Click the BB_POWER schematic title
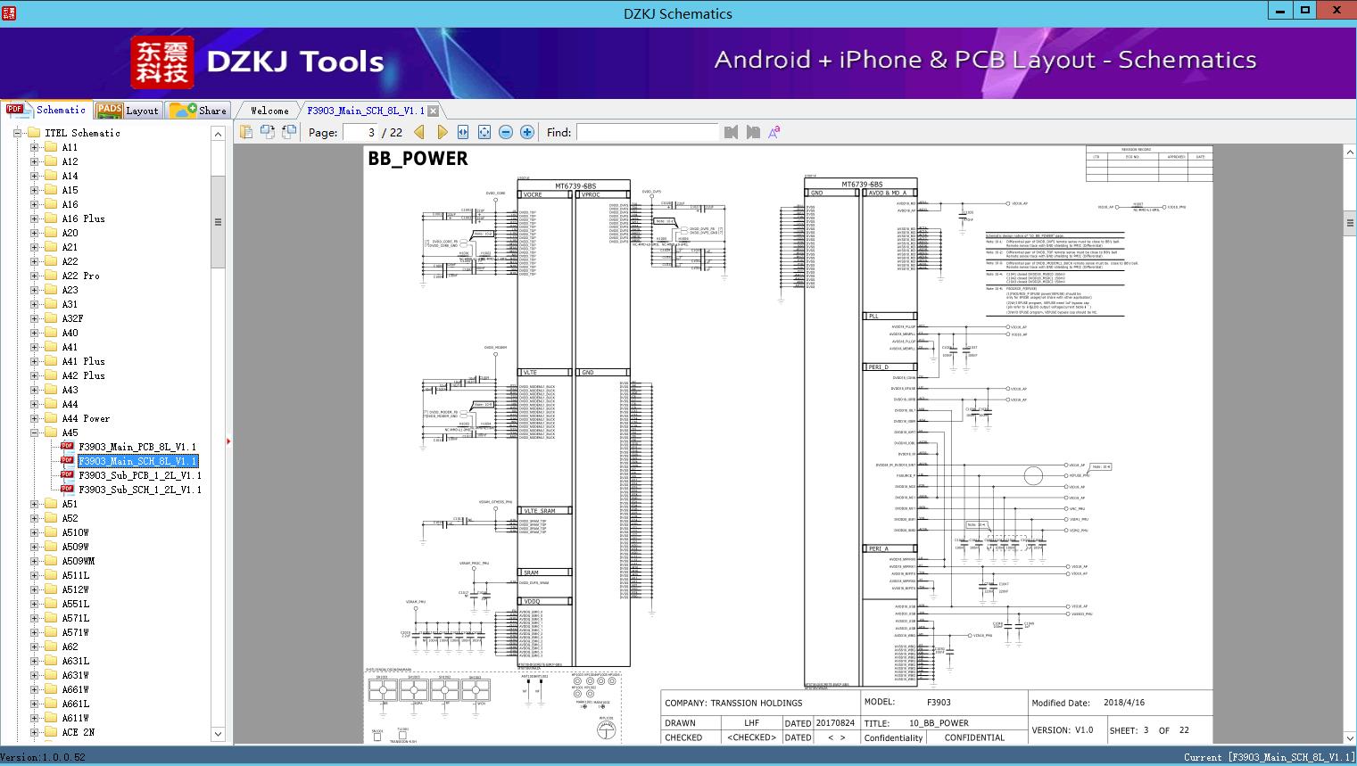1357x766 pixels. (x=418, y=159)
